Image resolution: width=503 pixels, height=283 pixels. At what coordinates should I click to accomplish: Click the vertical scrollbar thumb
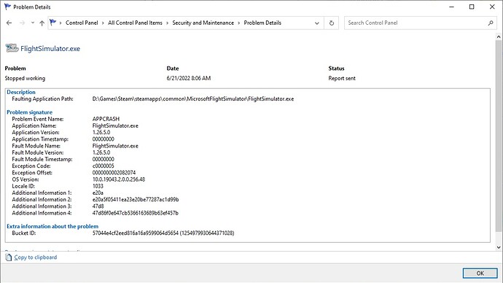(x=499, y=136)
